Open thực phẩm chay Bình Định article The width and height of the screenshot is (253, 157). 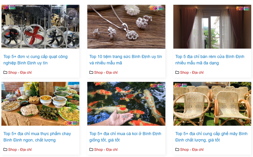[x=37, y=137]
